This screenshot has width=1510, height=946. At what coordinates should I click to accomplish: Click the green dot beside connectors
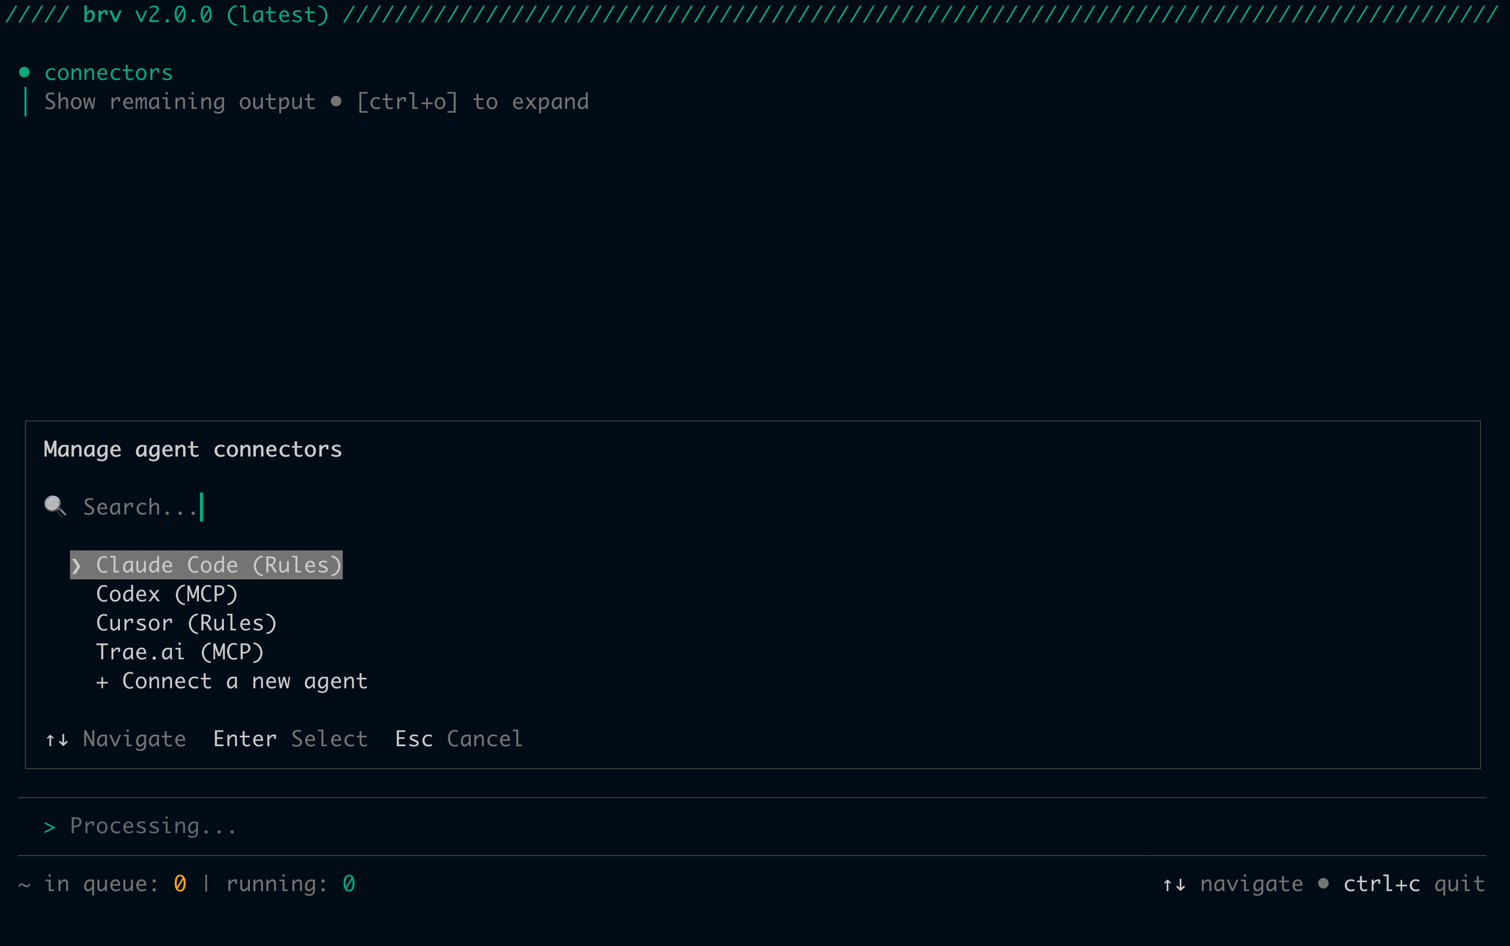point(24,72)
